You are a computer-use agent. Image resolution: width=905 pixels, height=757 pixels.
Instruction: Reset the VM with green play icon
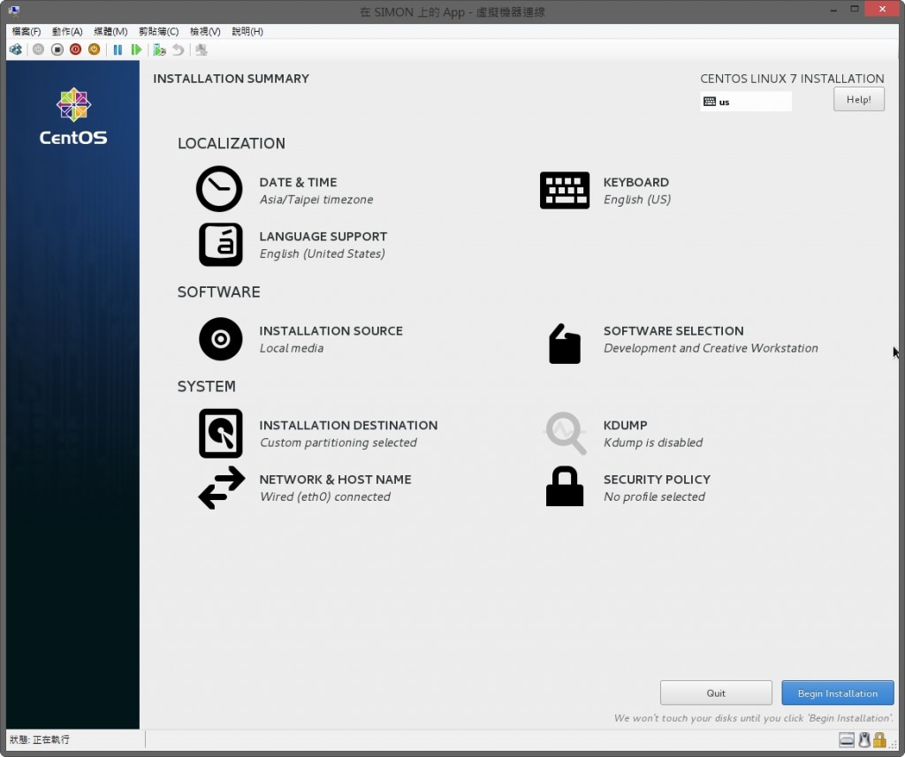136,49
